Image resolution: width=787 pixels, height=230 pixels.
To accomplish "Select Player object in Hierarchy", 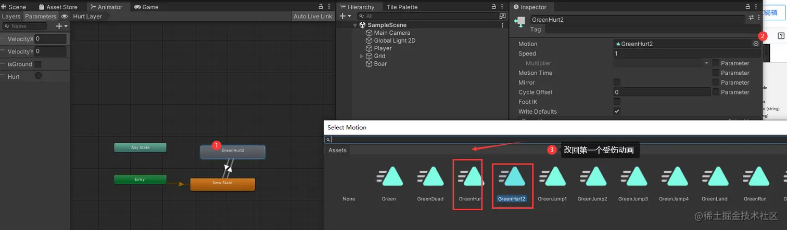I will point(383,48).
